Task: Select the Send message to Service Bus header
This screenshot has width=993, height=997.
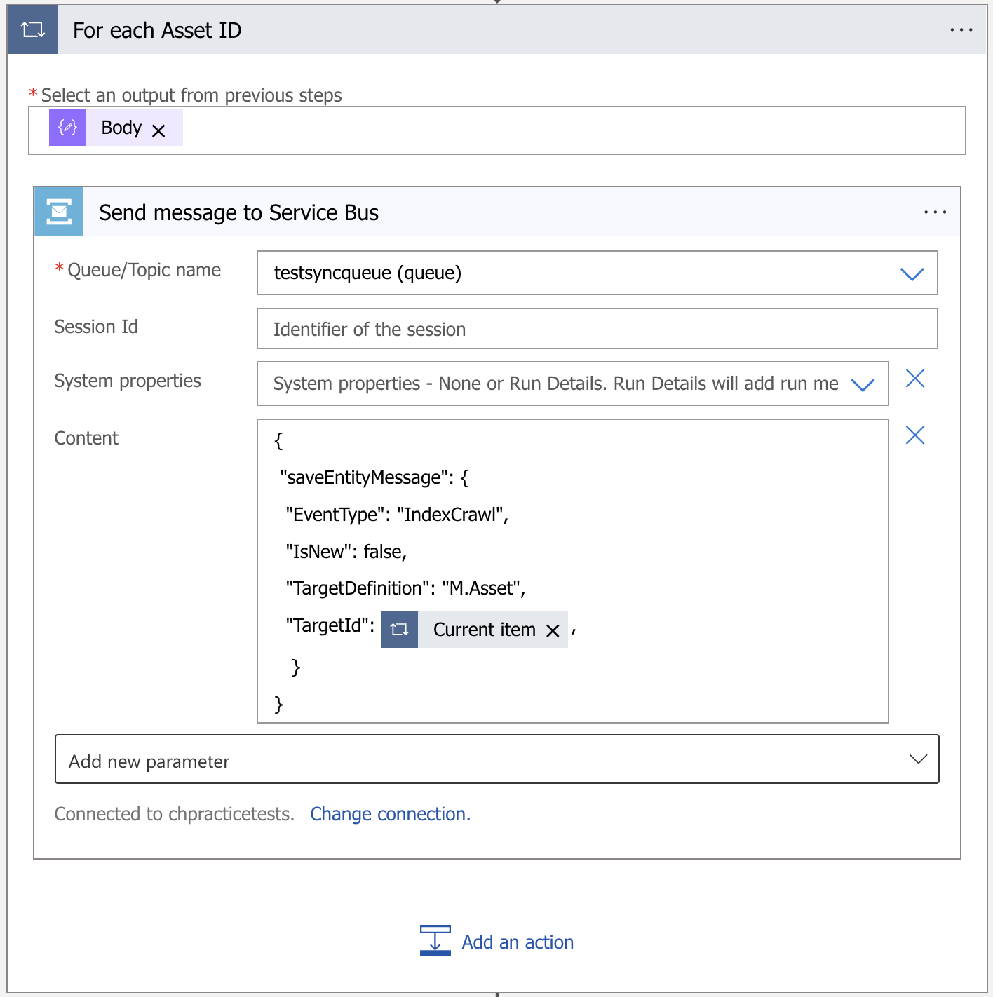Action: point(238,212)
